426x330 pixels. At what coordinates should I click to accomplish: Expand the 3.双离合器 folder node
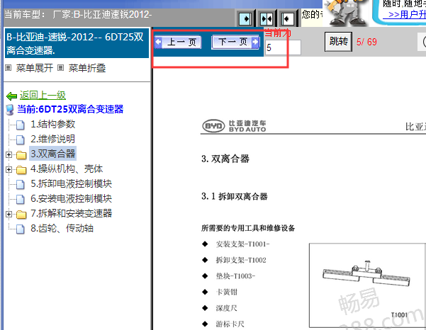(9, 154)
